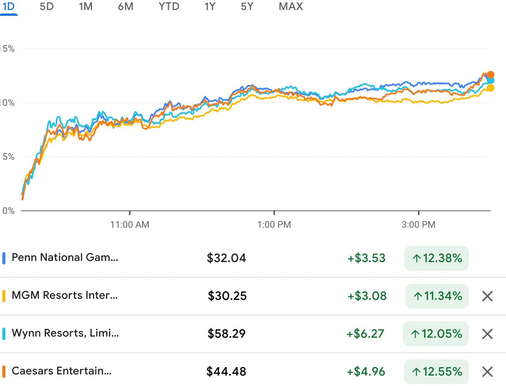
Task: Click the $32.04 price value
Action: coord(226,258)
